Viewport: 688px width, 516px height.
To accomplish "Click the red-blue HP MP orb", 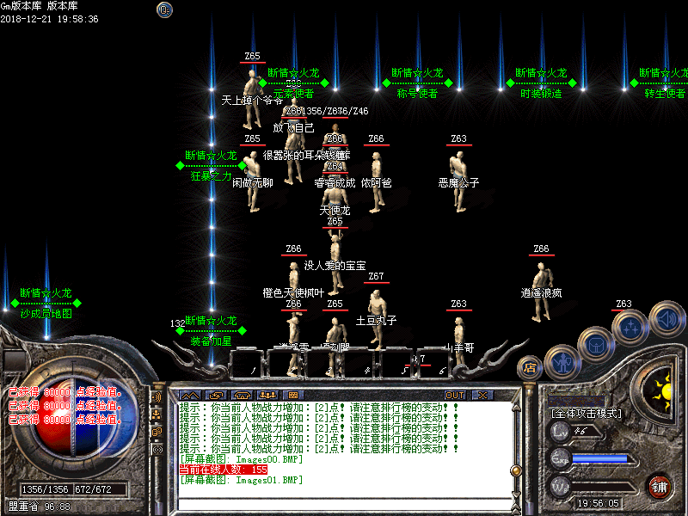I will [x=72, y=418].
